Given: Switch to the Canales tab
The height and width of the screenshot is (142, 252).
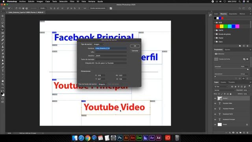Looking at the screenshot, I should (223, 82).
